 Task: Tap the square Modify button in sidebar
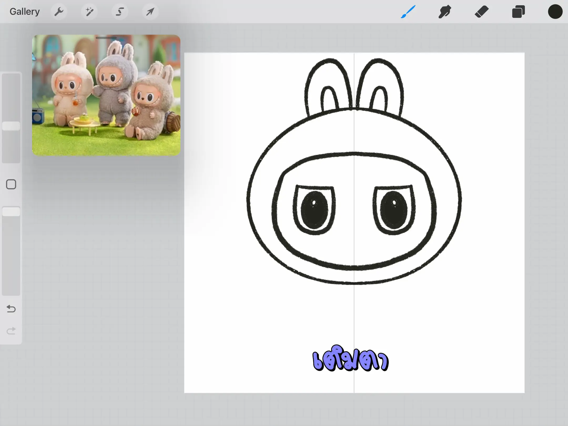tap(11, 184)
